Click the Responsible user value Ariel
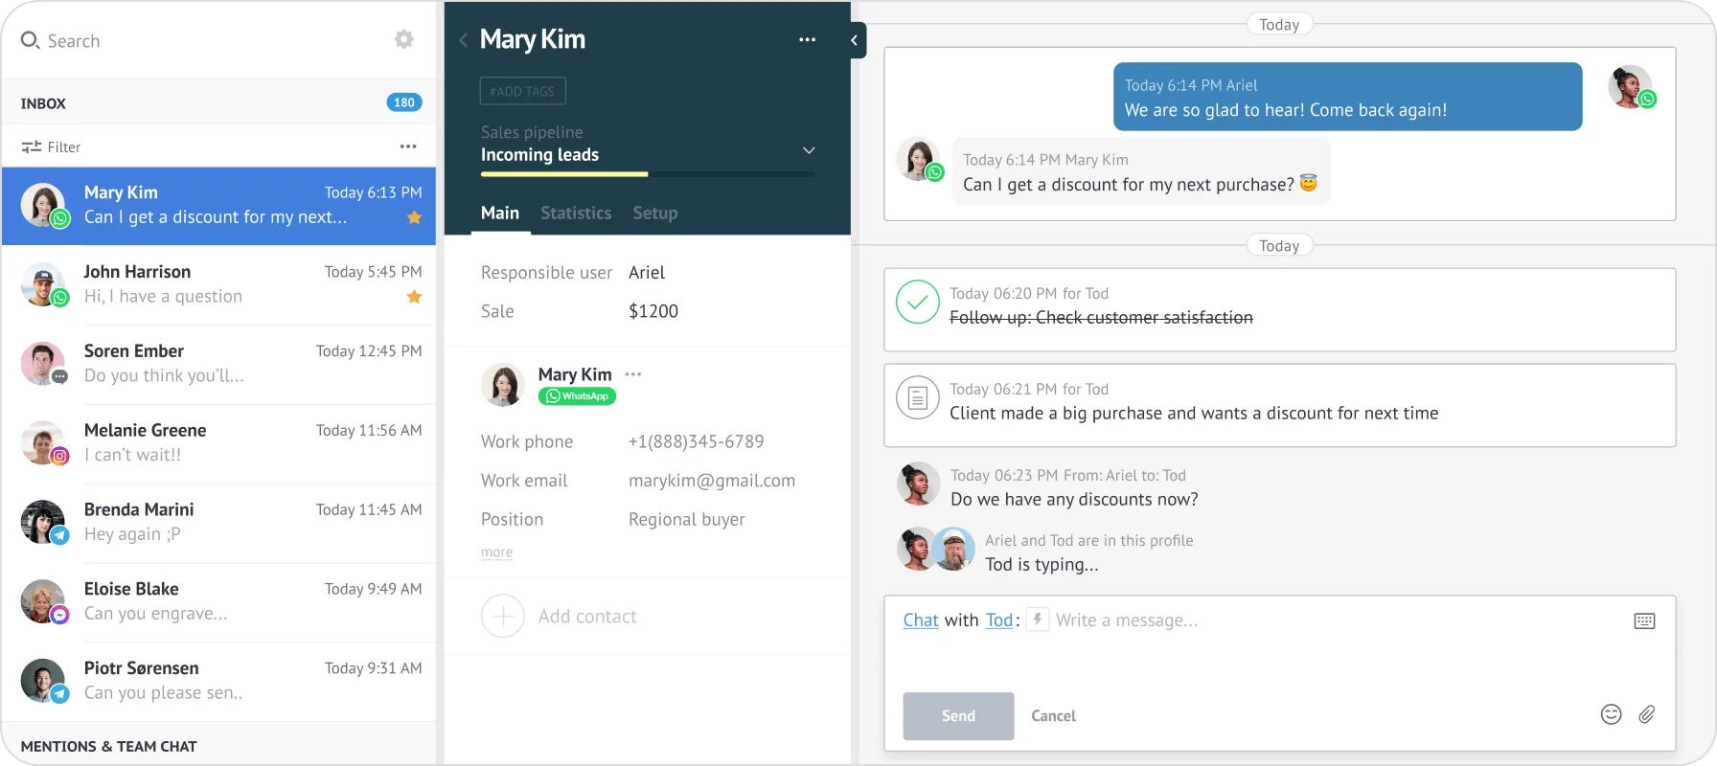This screenshot has width=1717, height=766. (647, 273)
